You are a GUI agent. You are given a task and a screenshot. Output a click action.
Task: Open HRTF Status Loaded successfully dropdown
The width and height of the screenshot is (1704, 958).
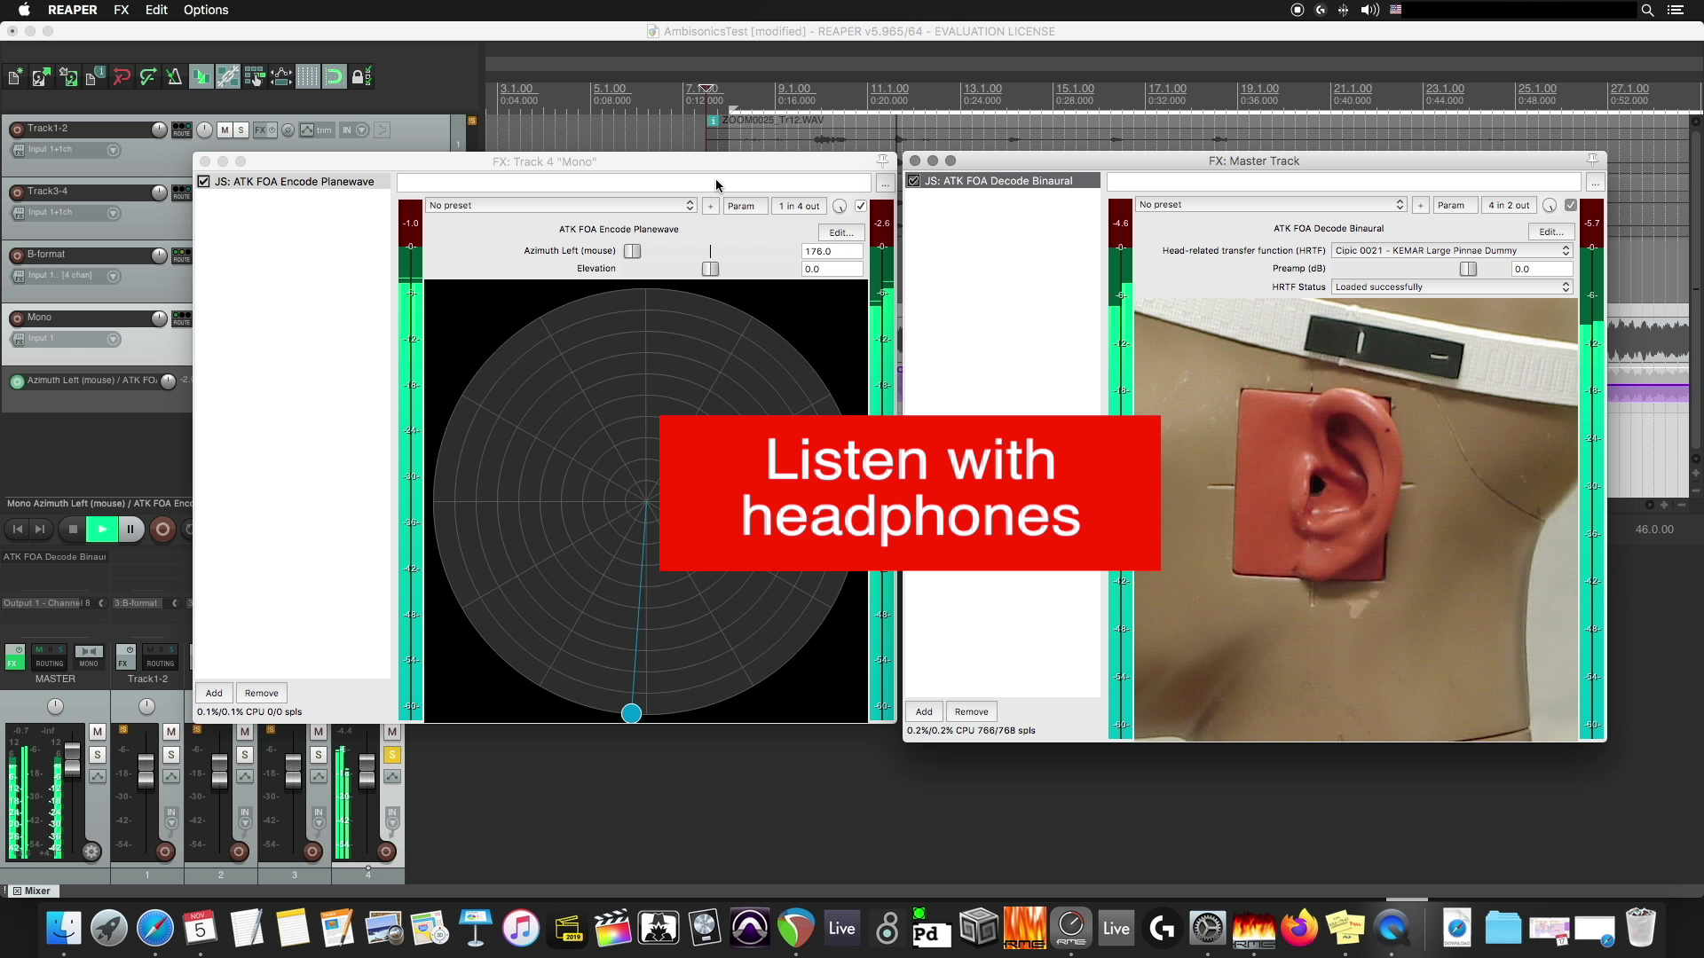coord(1452,287)
